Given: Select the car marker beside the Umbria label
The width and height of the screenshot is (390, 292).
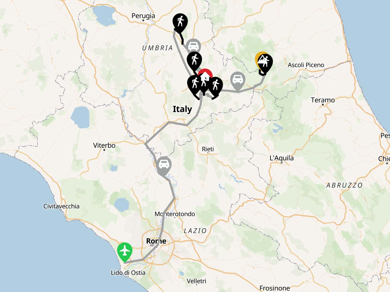Looking at the screenshot, I should (x=193, y=46).
